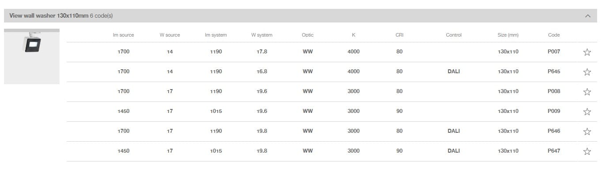Select the P646 code entry
The height and width of the screenshot is (180, 602).
[x=553, y=131]
